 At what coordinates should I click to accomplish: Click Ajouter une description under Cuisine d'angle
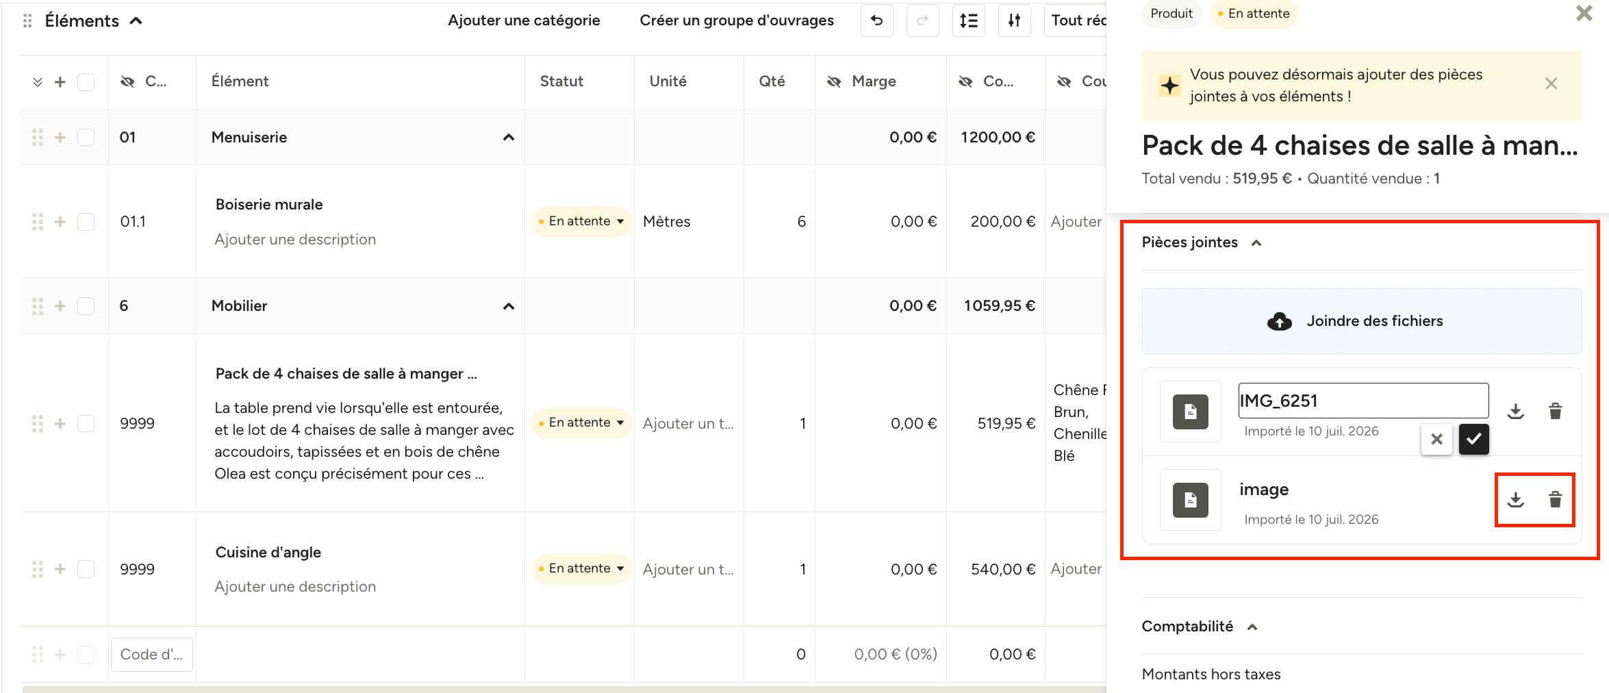pyautogui.click(x=295, y=587)
